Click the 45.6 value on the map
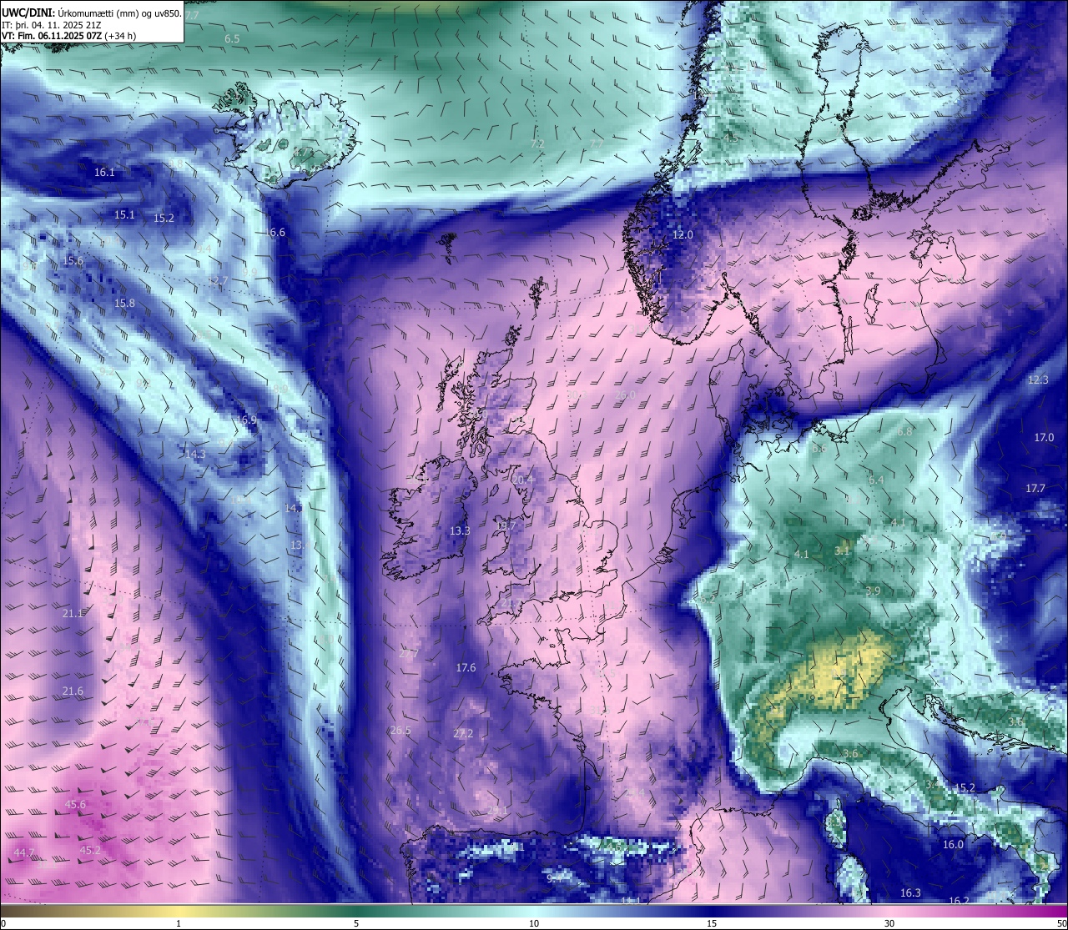1068x930 pixels. [75, 805]
